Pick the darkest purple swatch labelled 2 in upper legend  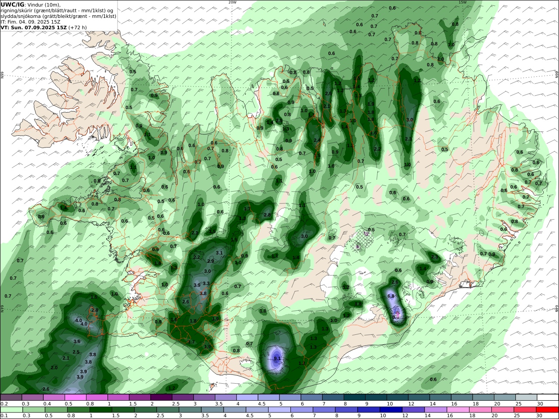point(161,398)
